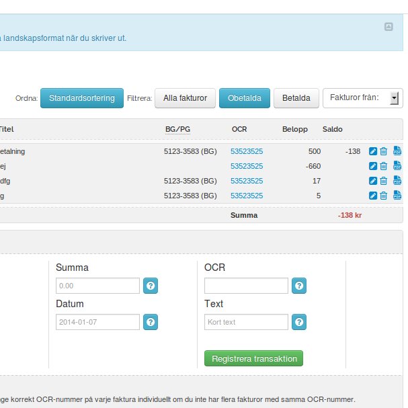Edit the invoice with amount 500
408x408 pixels.
click(x=373, y=151)
